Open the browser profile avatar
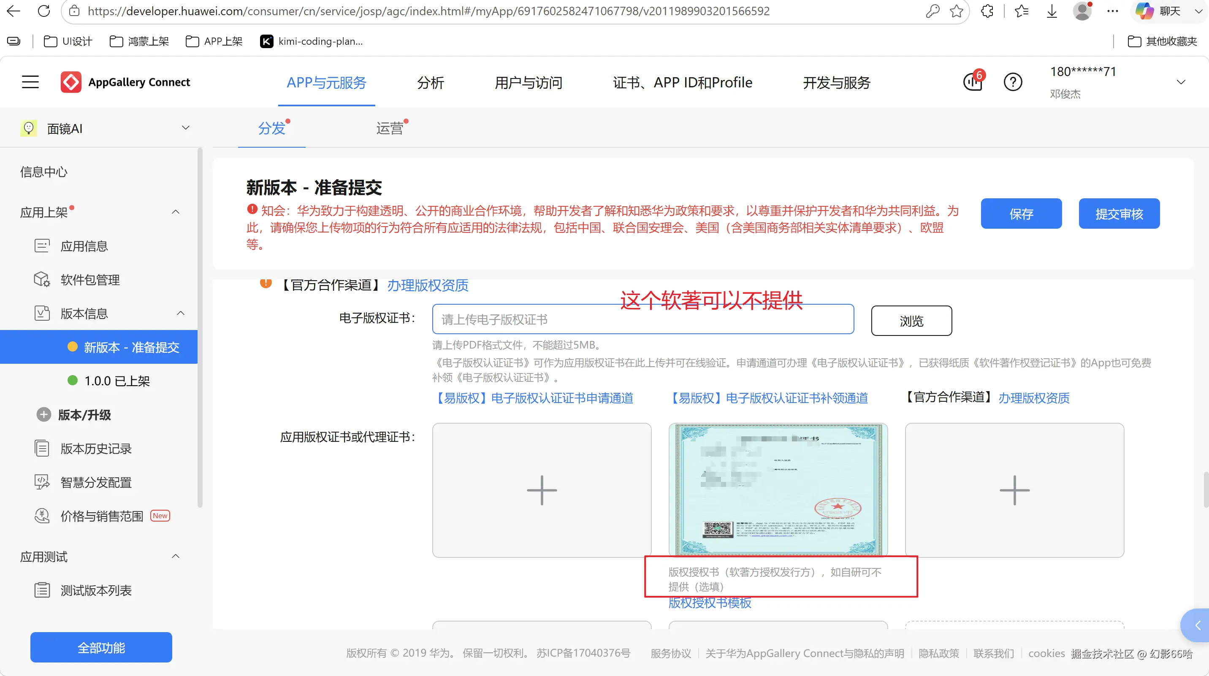Image resolution: width=1209 pixels, height=676 pixels. (x=1082, y=11)
